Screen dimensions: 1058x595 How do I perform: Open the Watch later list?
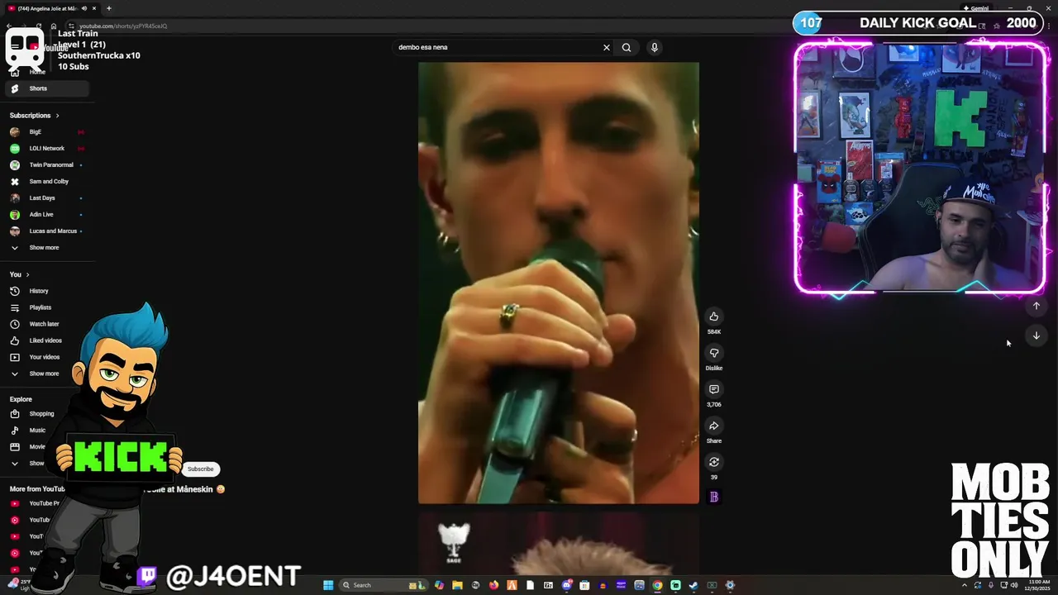[45, 324]
